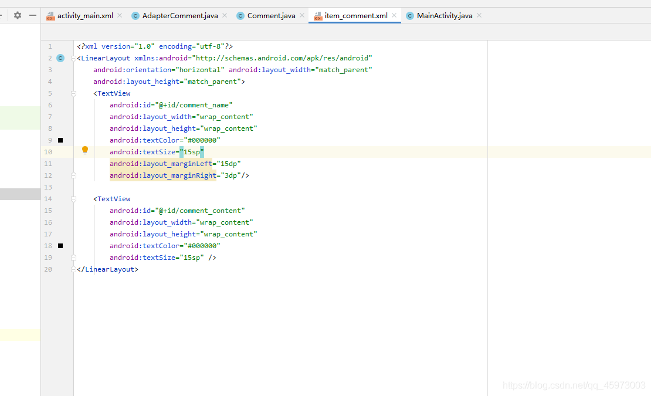Collapse the second TextView fold on line 14
Image resolution: width=651 pixels, height=396 pixels.
coord(73,199)
